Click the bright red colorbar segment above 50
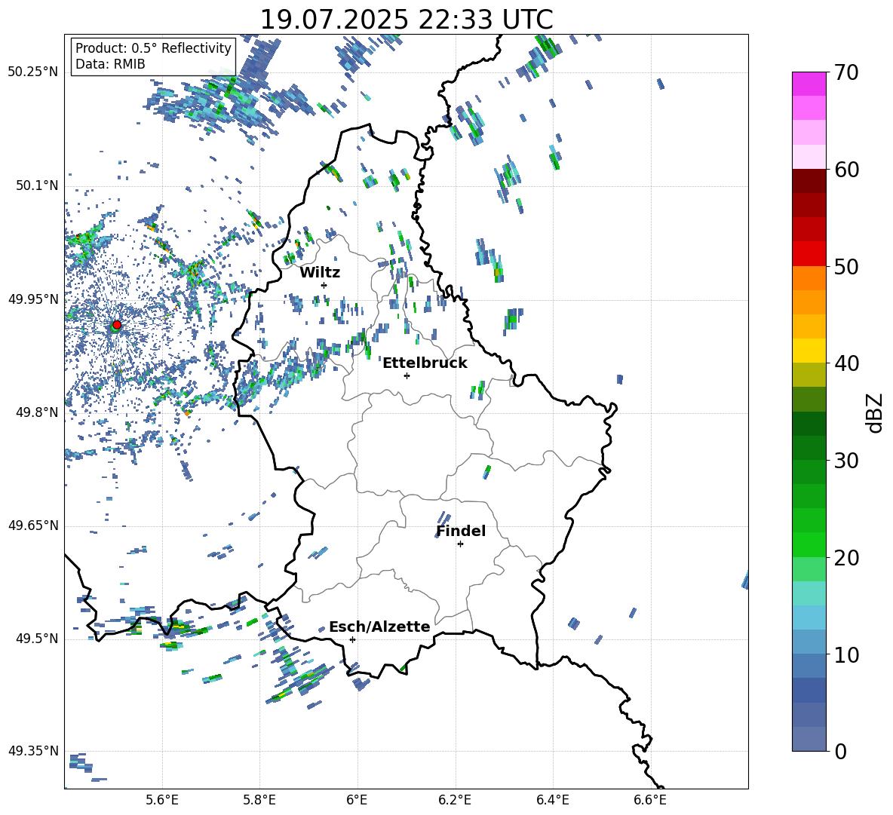The height and width of the screenshot is (815, 893). click(x=809, y=254)
